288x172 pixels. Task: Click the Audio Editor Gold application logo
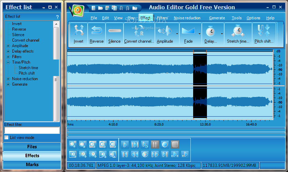pos(77,11)
